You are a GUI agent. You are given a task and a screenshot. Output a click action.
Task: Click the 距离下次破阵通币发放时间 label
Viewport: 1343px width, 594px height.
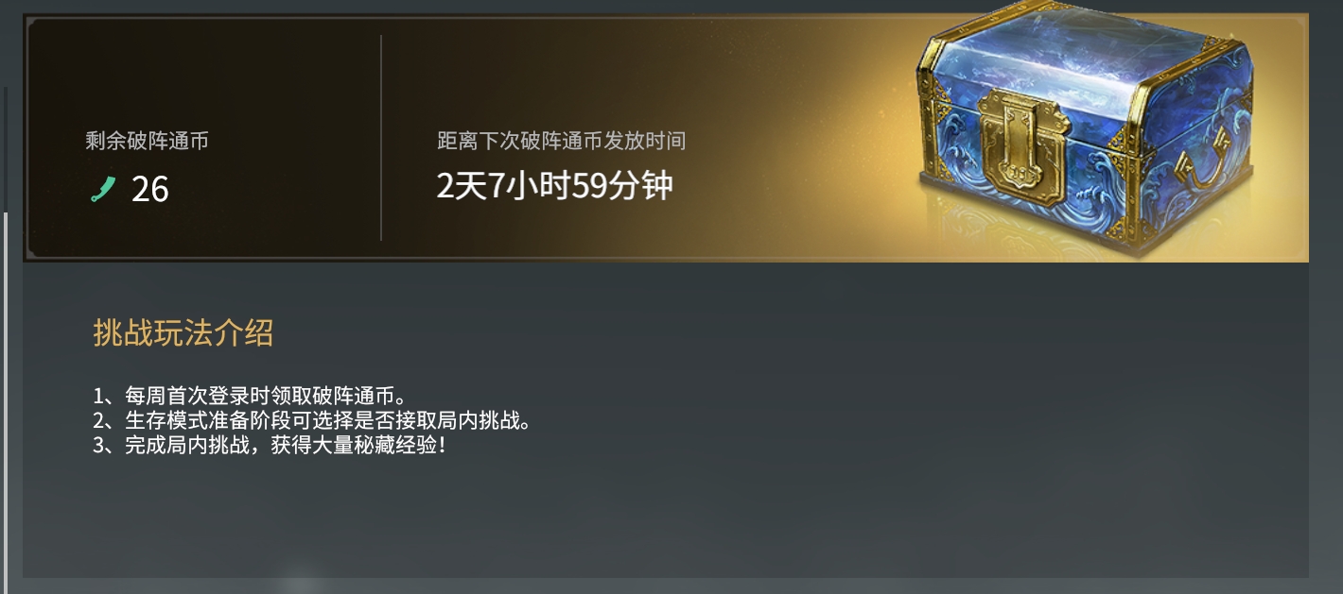[561, 142]
